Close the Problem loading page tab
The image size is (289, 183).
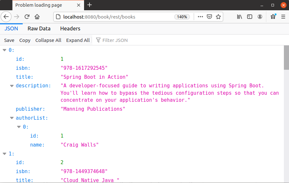tap(79, 5)
